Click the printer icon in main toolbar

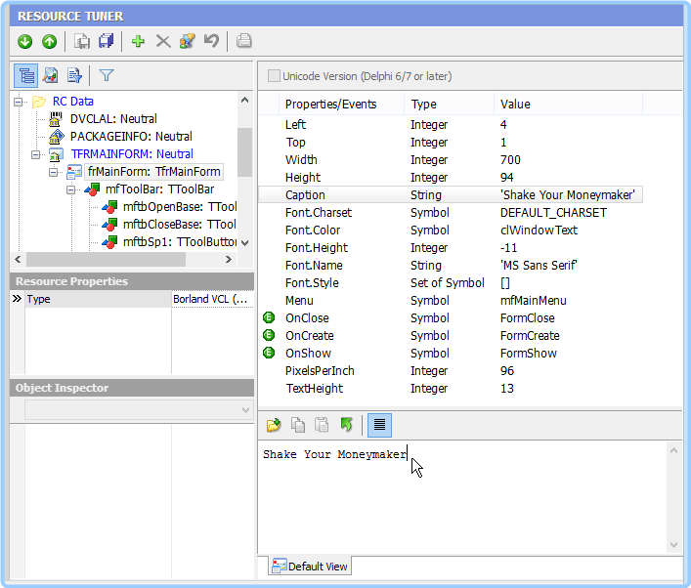pyautogui.click(x=243, y=41)
